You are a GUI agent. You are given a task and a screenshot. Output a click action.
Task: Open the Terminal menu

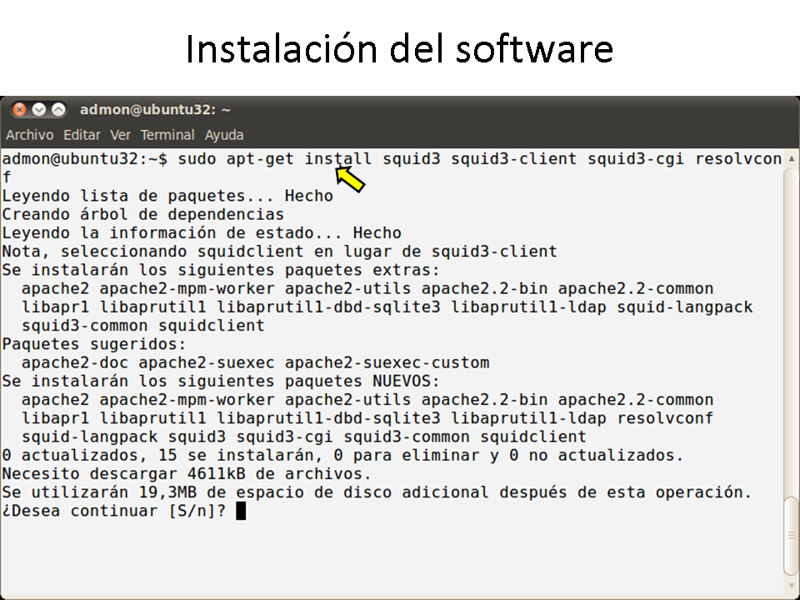pos(167,135)
